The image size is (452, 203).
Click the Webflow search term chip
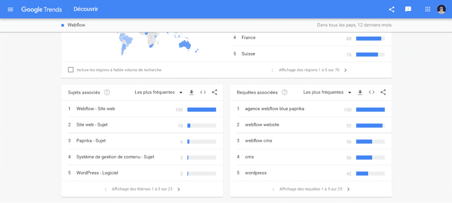[73, 25]
